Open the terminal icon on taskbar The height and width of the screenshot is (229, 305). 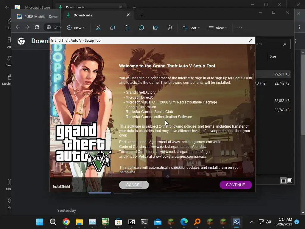click(144, 222)
